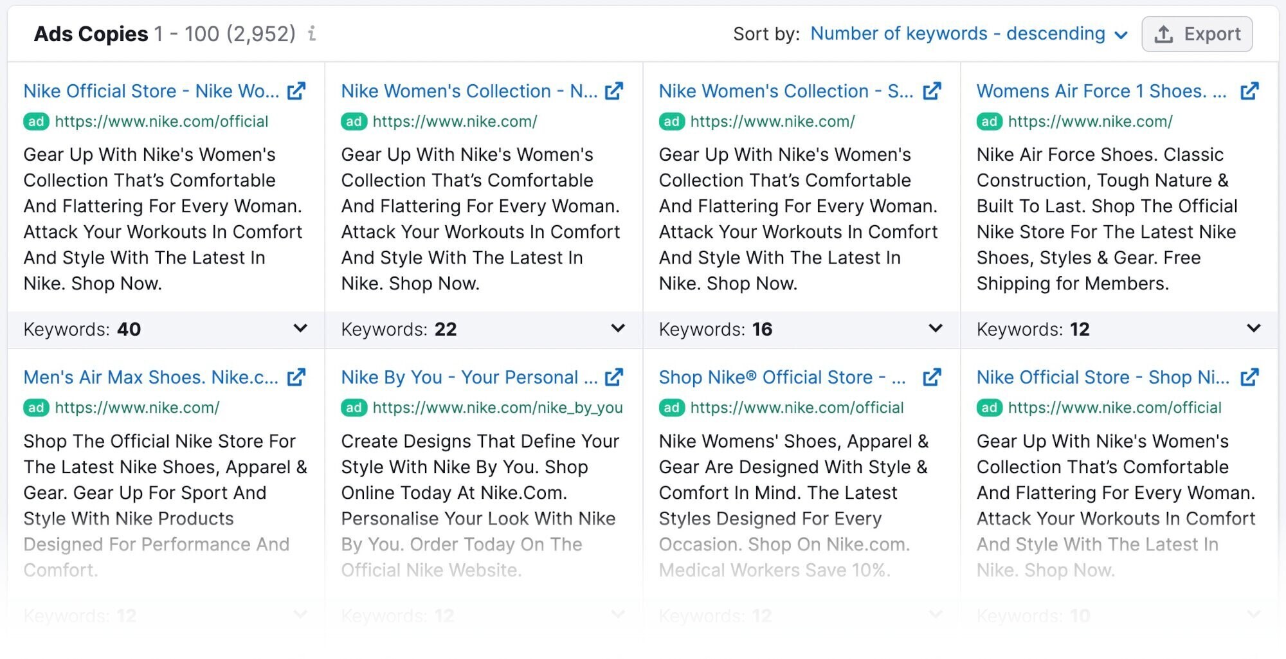Open Nike Official Store - Nike Wo... ad title

tap(151, 91)
